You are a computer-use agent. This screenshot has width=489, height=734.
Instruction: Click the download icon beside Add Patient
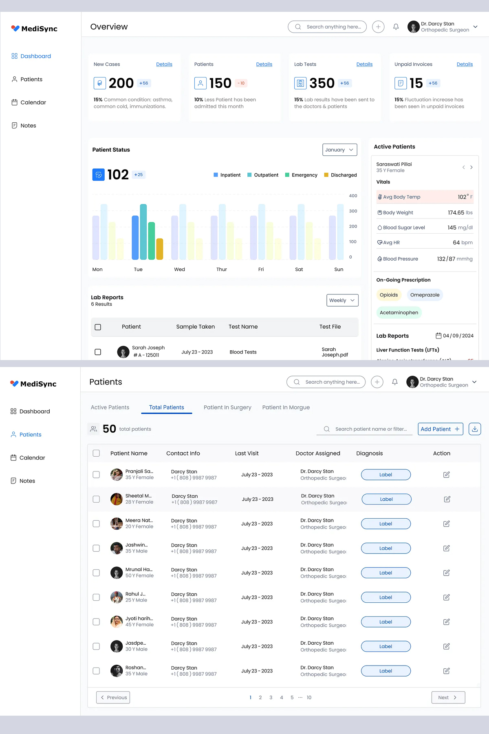click(x=475, y=429)
